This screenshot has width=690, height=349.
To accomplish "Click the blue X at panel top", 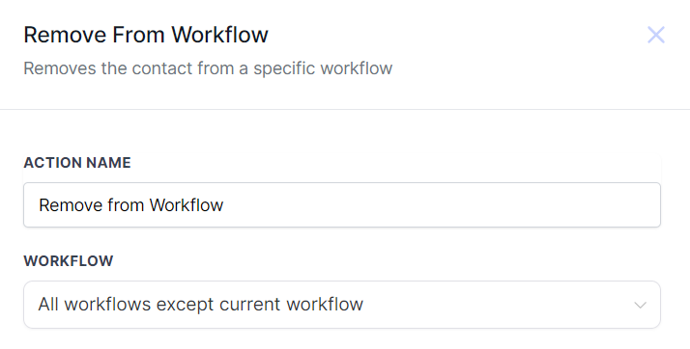I will click(655, 35).
